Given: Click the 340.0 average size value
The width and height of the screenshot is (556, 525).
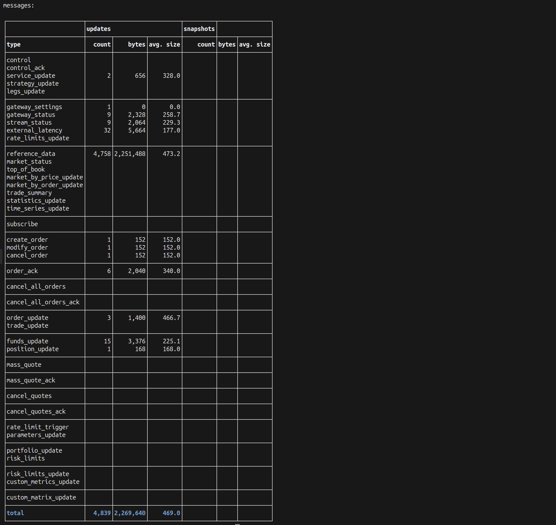Looking at the screenshot, I should [171, 271].
